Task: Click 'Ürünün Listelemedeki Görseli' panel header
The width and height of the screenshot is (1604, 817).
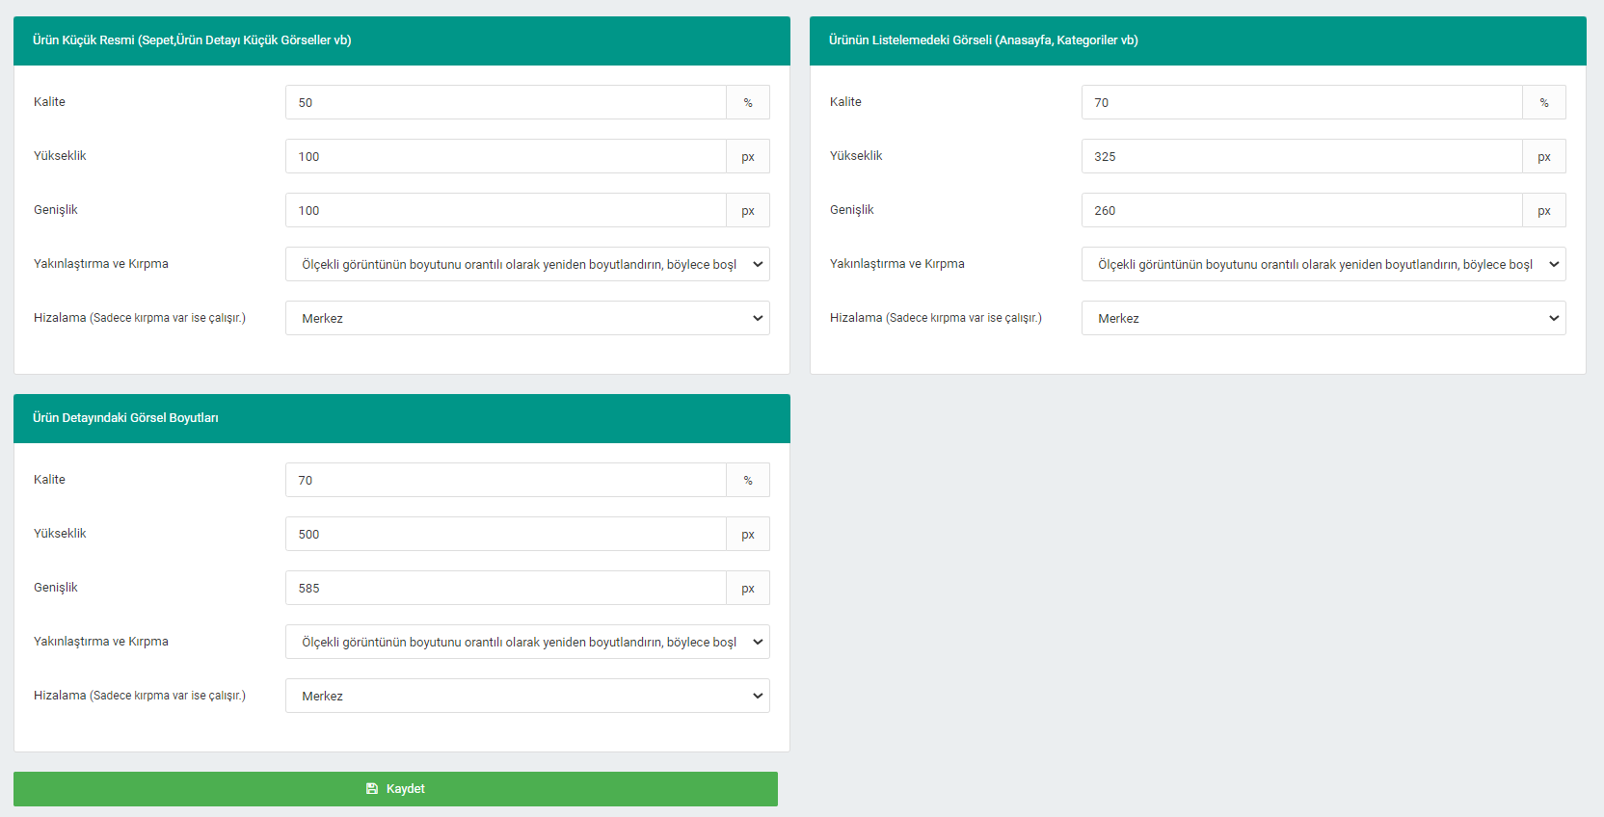Action: (1198, 40)
